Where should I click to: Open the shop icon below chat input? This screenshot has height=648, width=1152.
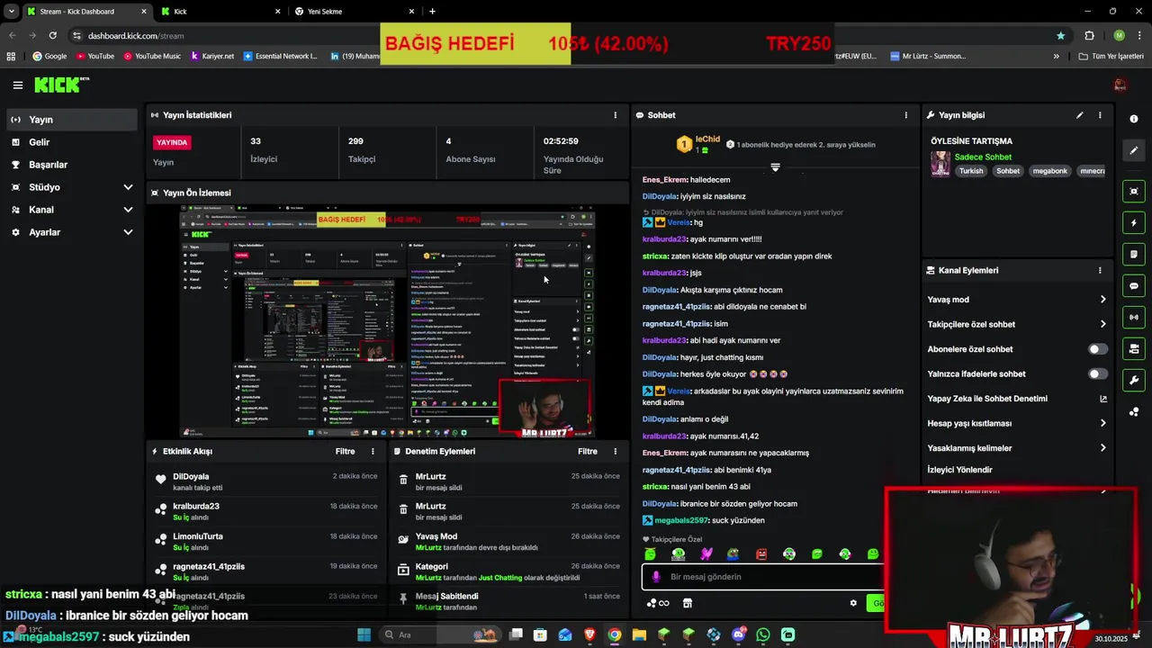[x=688, y=603]
